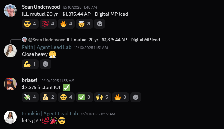Add a reaction to briasef's IUL message
Image resolution: width=224 pixels, height=129 pixels.
[136, 97]
